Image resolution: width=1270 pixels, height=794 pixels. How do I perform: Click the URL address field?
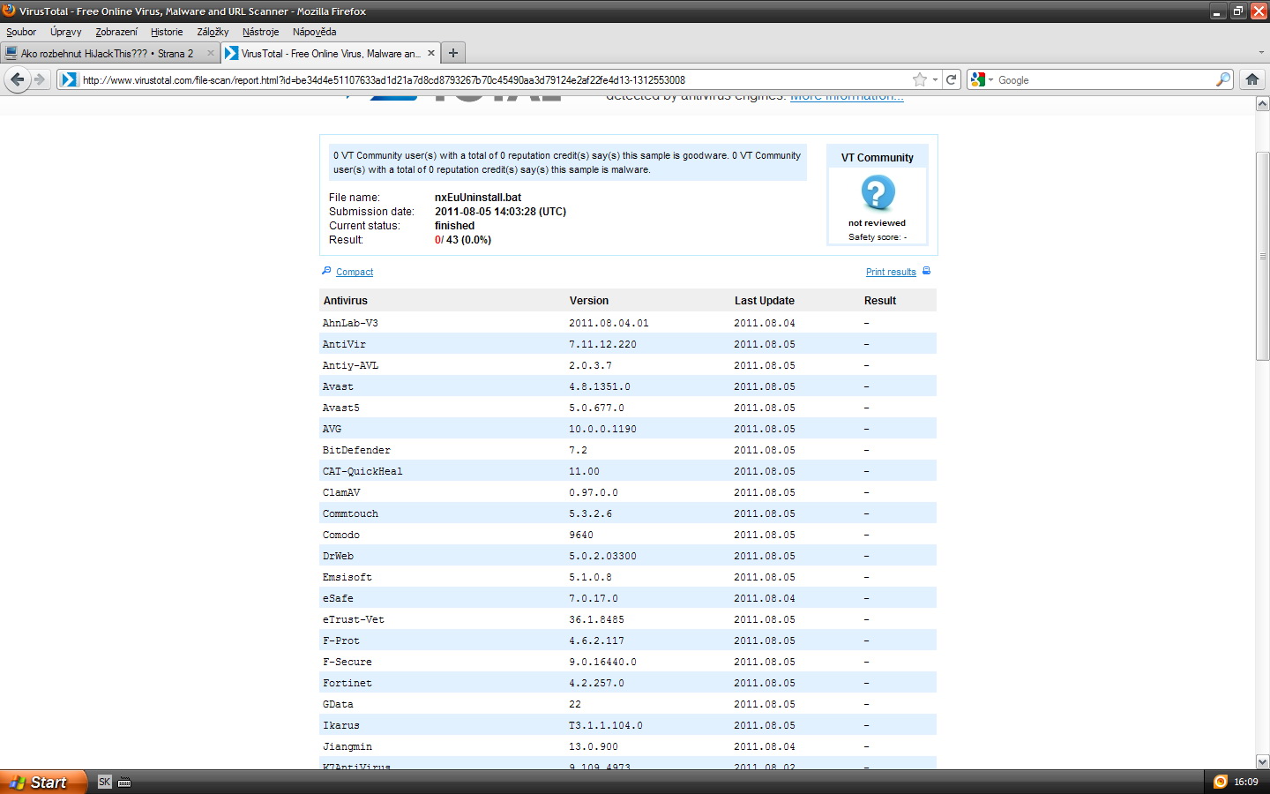(x=494, y=79)
